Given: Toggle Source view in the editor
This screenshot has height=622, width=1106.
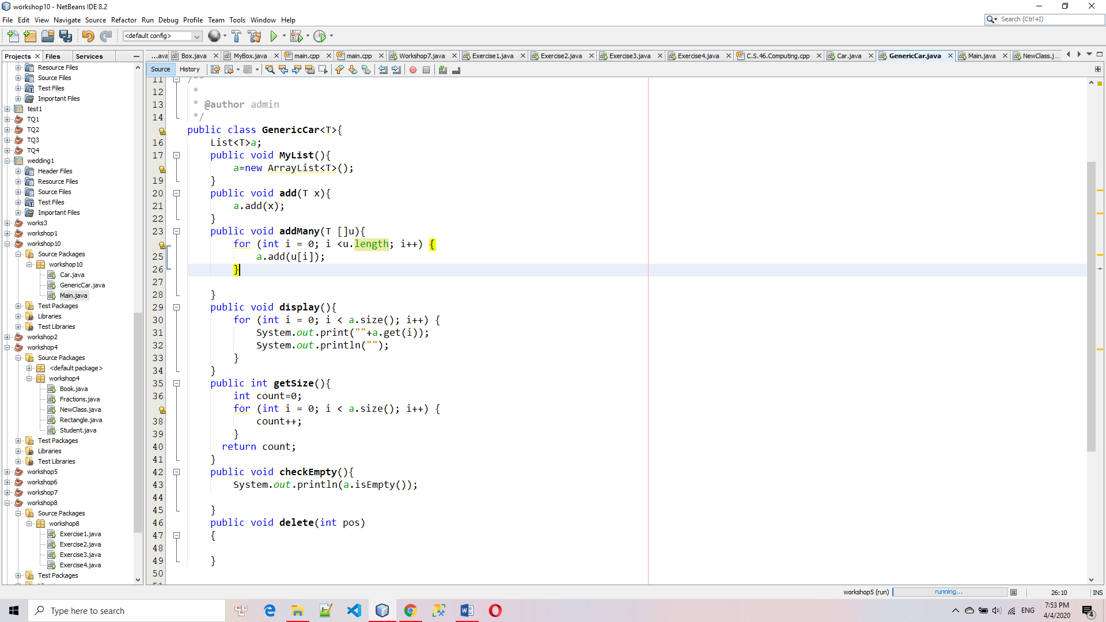Looking at the screenshot, I should pos(160,69).
